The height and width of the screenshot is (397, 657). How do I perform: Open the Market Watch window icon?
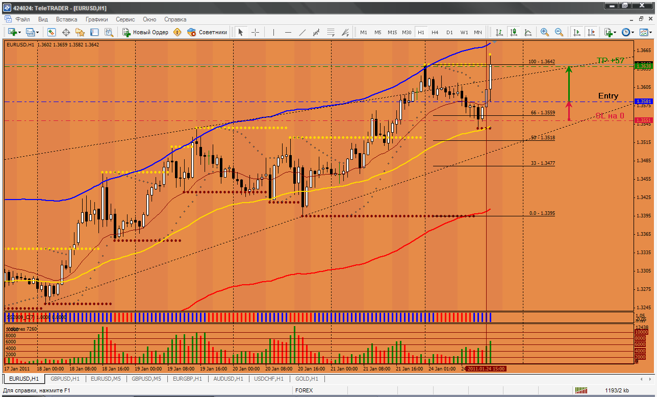tap(52, 32)
